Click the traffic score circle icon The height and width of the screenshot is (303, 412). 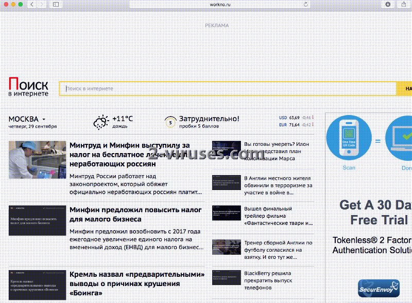[169, 122]
